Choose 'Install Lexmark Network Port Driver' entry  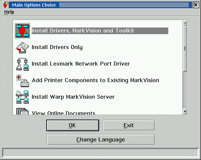pyautogui.click(x=81, y=64)
